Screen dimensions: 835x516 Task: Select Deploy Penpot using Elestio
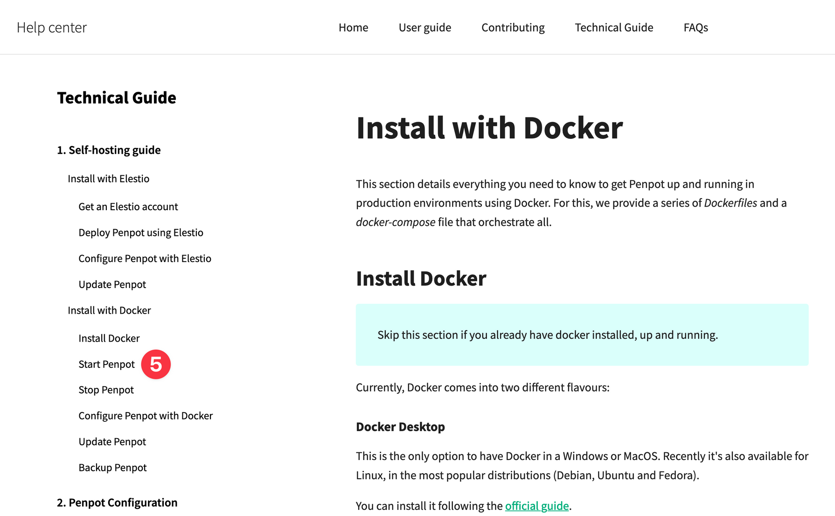pos(140,232)
